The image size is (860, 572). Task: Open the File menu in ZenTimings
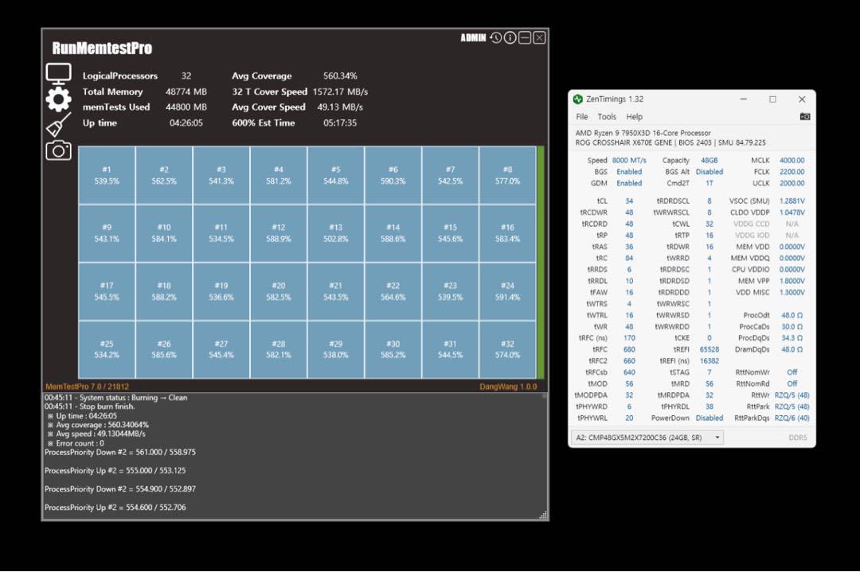point(582,117)
